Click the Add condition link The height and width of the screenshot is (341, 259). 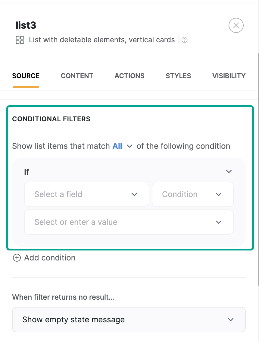[x=50, y=258]
